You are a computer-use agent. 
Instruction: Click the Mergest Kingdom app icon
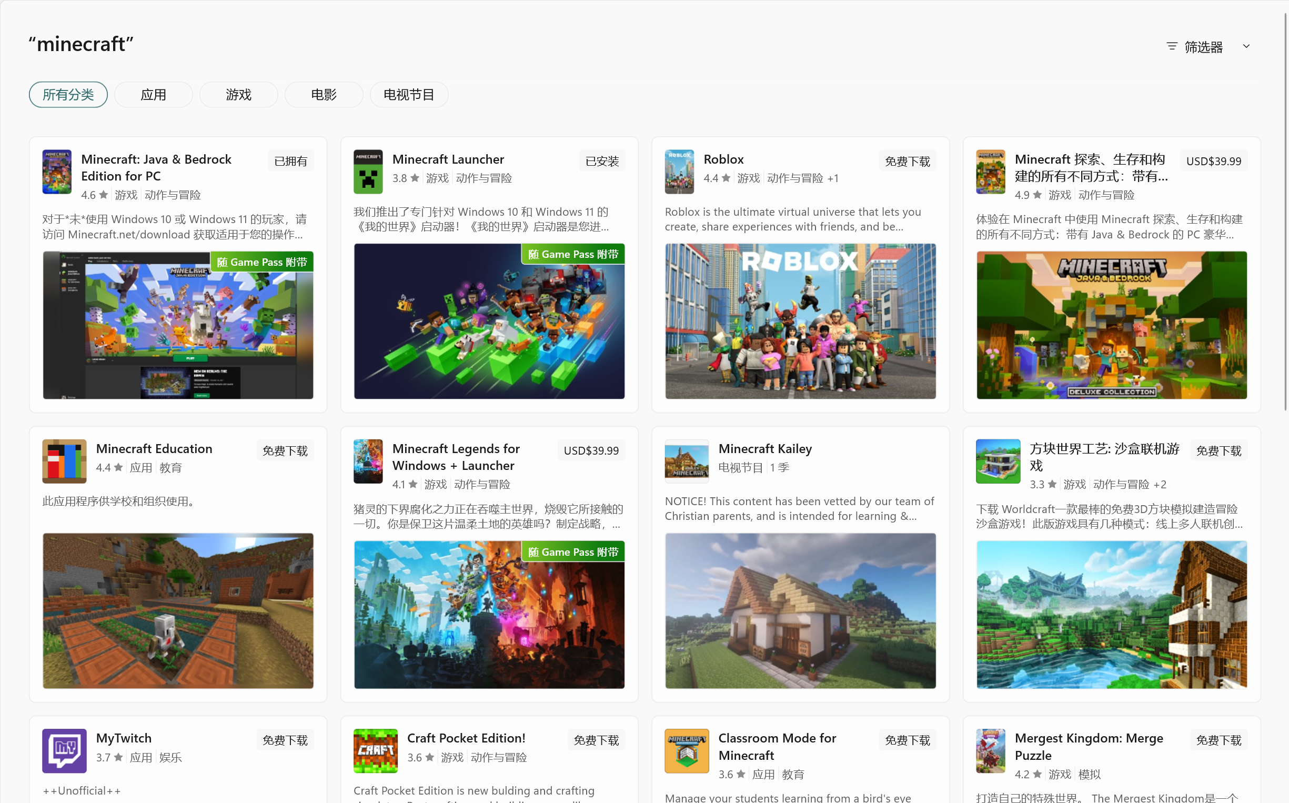click(990, 750)
